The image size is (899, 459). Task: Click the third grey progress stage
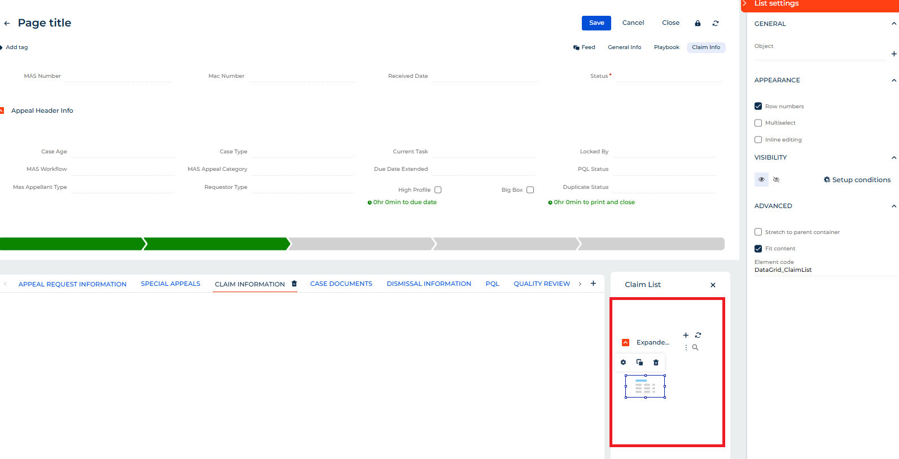362,244
